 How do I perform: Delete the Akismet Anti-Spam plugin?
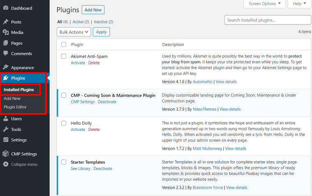(x=94, y=63)
